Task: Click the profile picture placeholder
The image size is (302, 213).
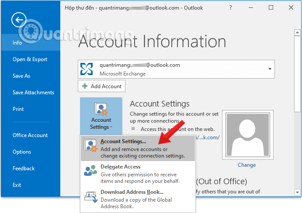Action: 248,135
